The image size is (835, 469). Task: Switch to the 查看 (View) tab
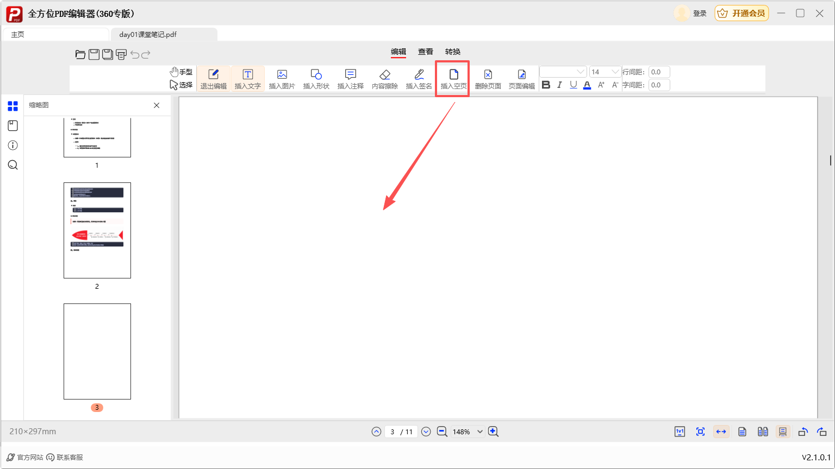coord(425,52)
